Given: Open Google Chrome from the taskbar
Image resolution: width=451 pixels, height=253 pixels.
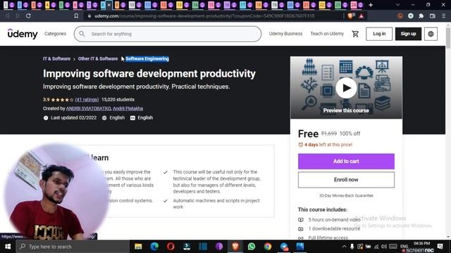Looking at the screenshot, I should (268, 247).
